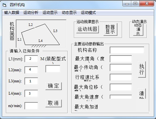This screenshot has width=156, height=119.
Task: Click the 执行 button
Action: pyautogui.click(x=142, y=69)
